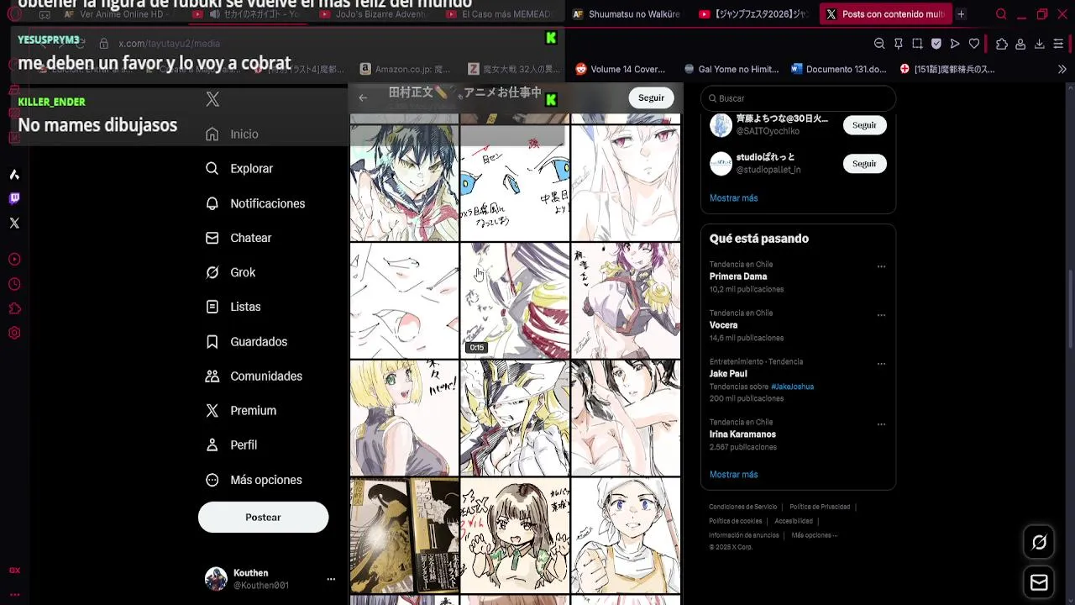Click the snapshot capture toolbar icon
The height and width of the screenshot is (605, 1075).
coord(917,44)
